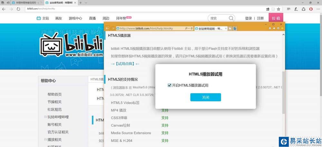
Task: Click the IE scrollbar up arrow
Action: pyautogui.click(x=283, y=35)
